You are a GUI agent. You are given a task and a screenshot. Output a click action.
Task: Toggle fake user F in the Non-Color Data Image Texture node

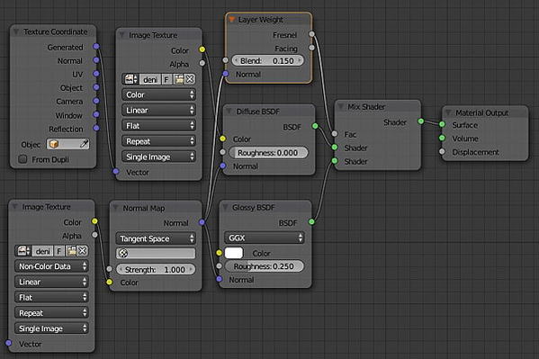(x=59, y=251)
